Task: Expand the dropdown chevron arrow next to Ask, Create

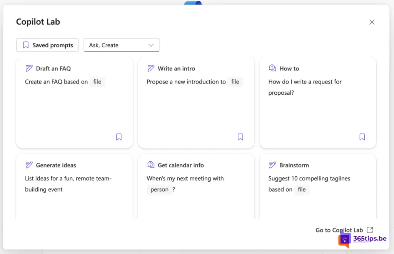Action: (151, 45)
